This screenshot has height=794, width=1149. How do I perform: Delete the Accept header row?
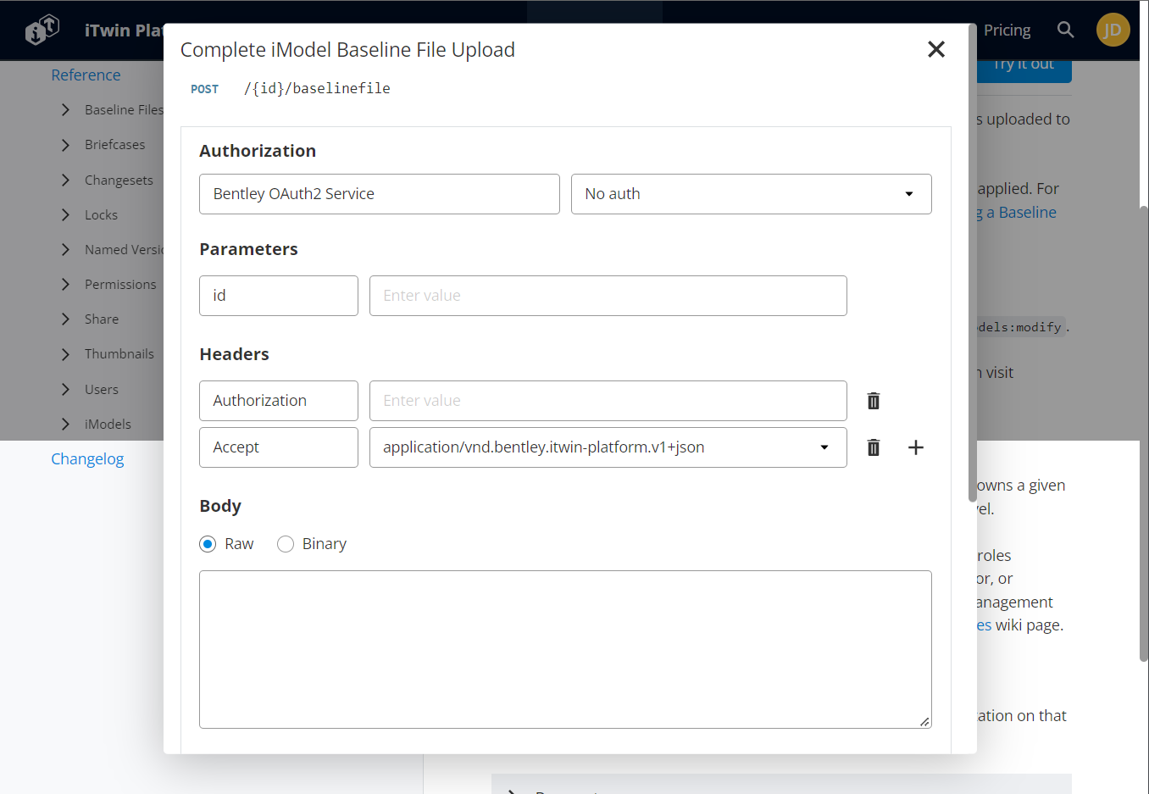coord(873,447)
